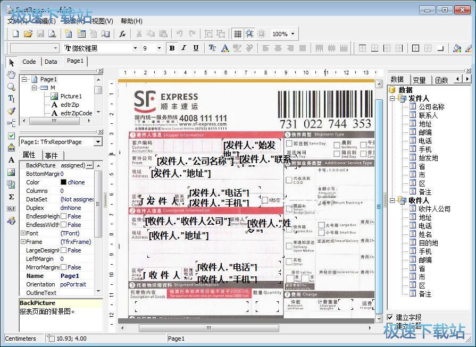Select the Edit Text tool
The image size is (476, 347).
11,99
